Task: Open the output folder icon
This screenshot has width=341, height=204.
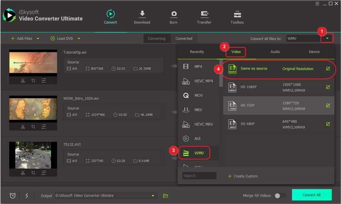Action: [x=165, y=196]
